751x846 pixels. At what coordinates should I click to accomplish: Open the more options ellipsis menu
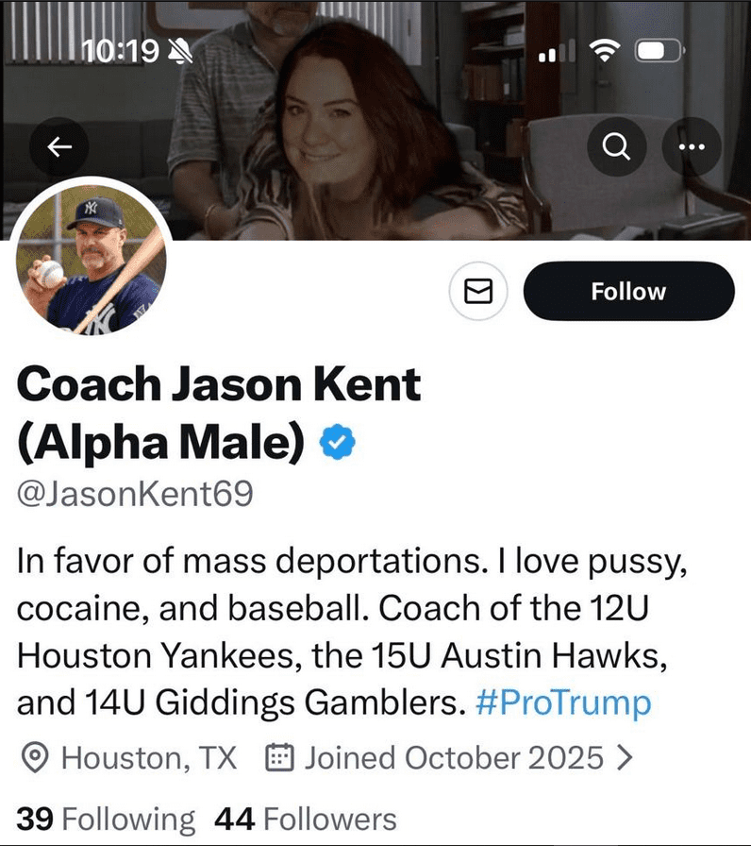click(692, 146)
